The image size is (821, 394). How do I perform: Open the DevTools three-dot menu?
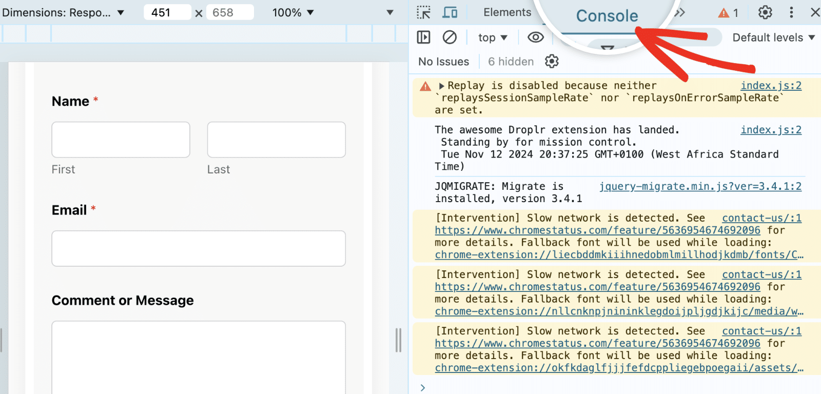(x=791, y=12)
